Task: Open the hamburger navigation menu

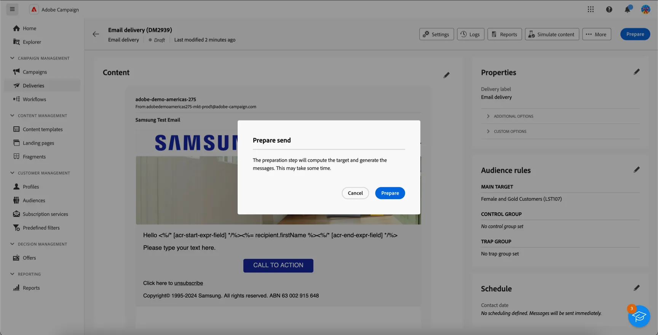Action: (12, 9)
